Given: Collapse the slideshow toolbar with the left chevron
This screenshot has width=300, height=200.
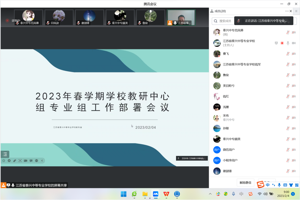Looking at the screenshot, I should (42, 161).
